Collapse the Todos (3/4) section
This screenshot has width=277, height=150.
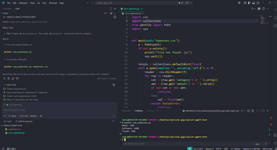coord(4,85)
